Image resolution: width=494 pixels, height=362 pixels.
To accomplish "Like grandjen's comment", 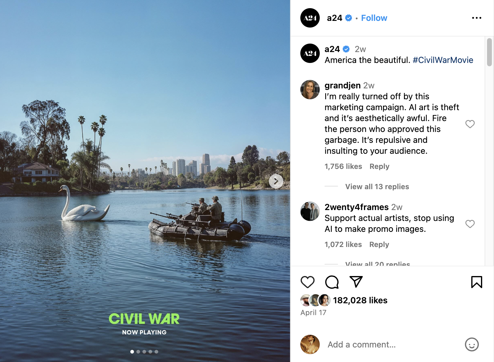I will pyautogui.click(x=470, y=124).
